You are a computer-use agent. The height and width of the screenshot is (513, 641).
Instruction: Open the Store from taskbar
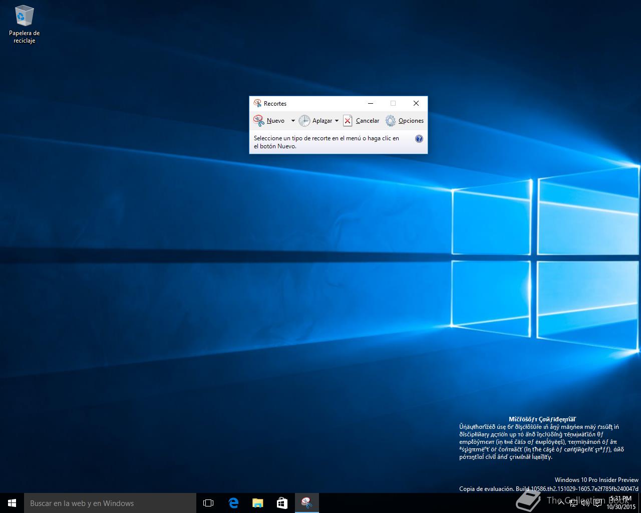pos(282,503)
